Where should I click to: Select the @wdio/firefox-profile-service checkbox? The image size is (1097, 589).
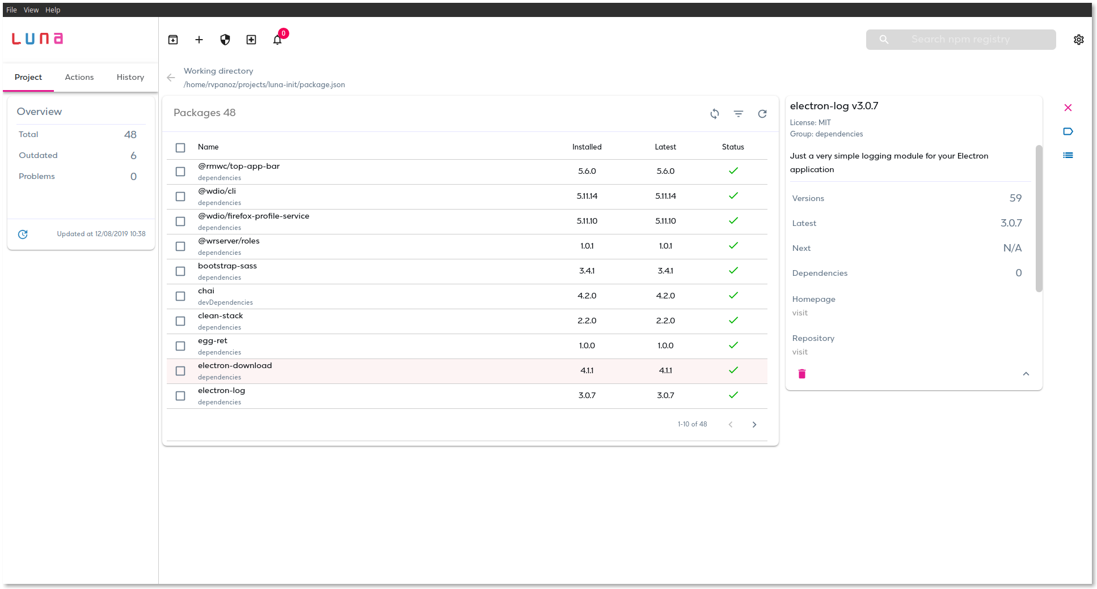pyautogui.click(x=180, y=221)
